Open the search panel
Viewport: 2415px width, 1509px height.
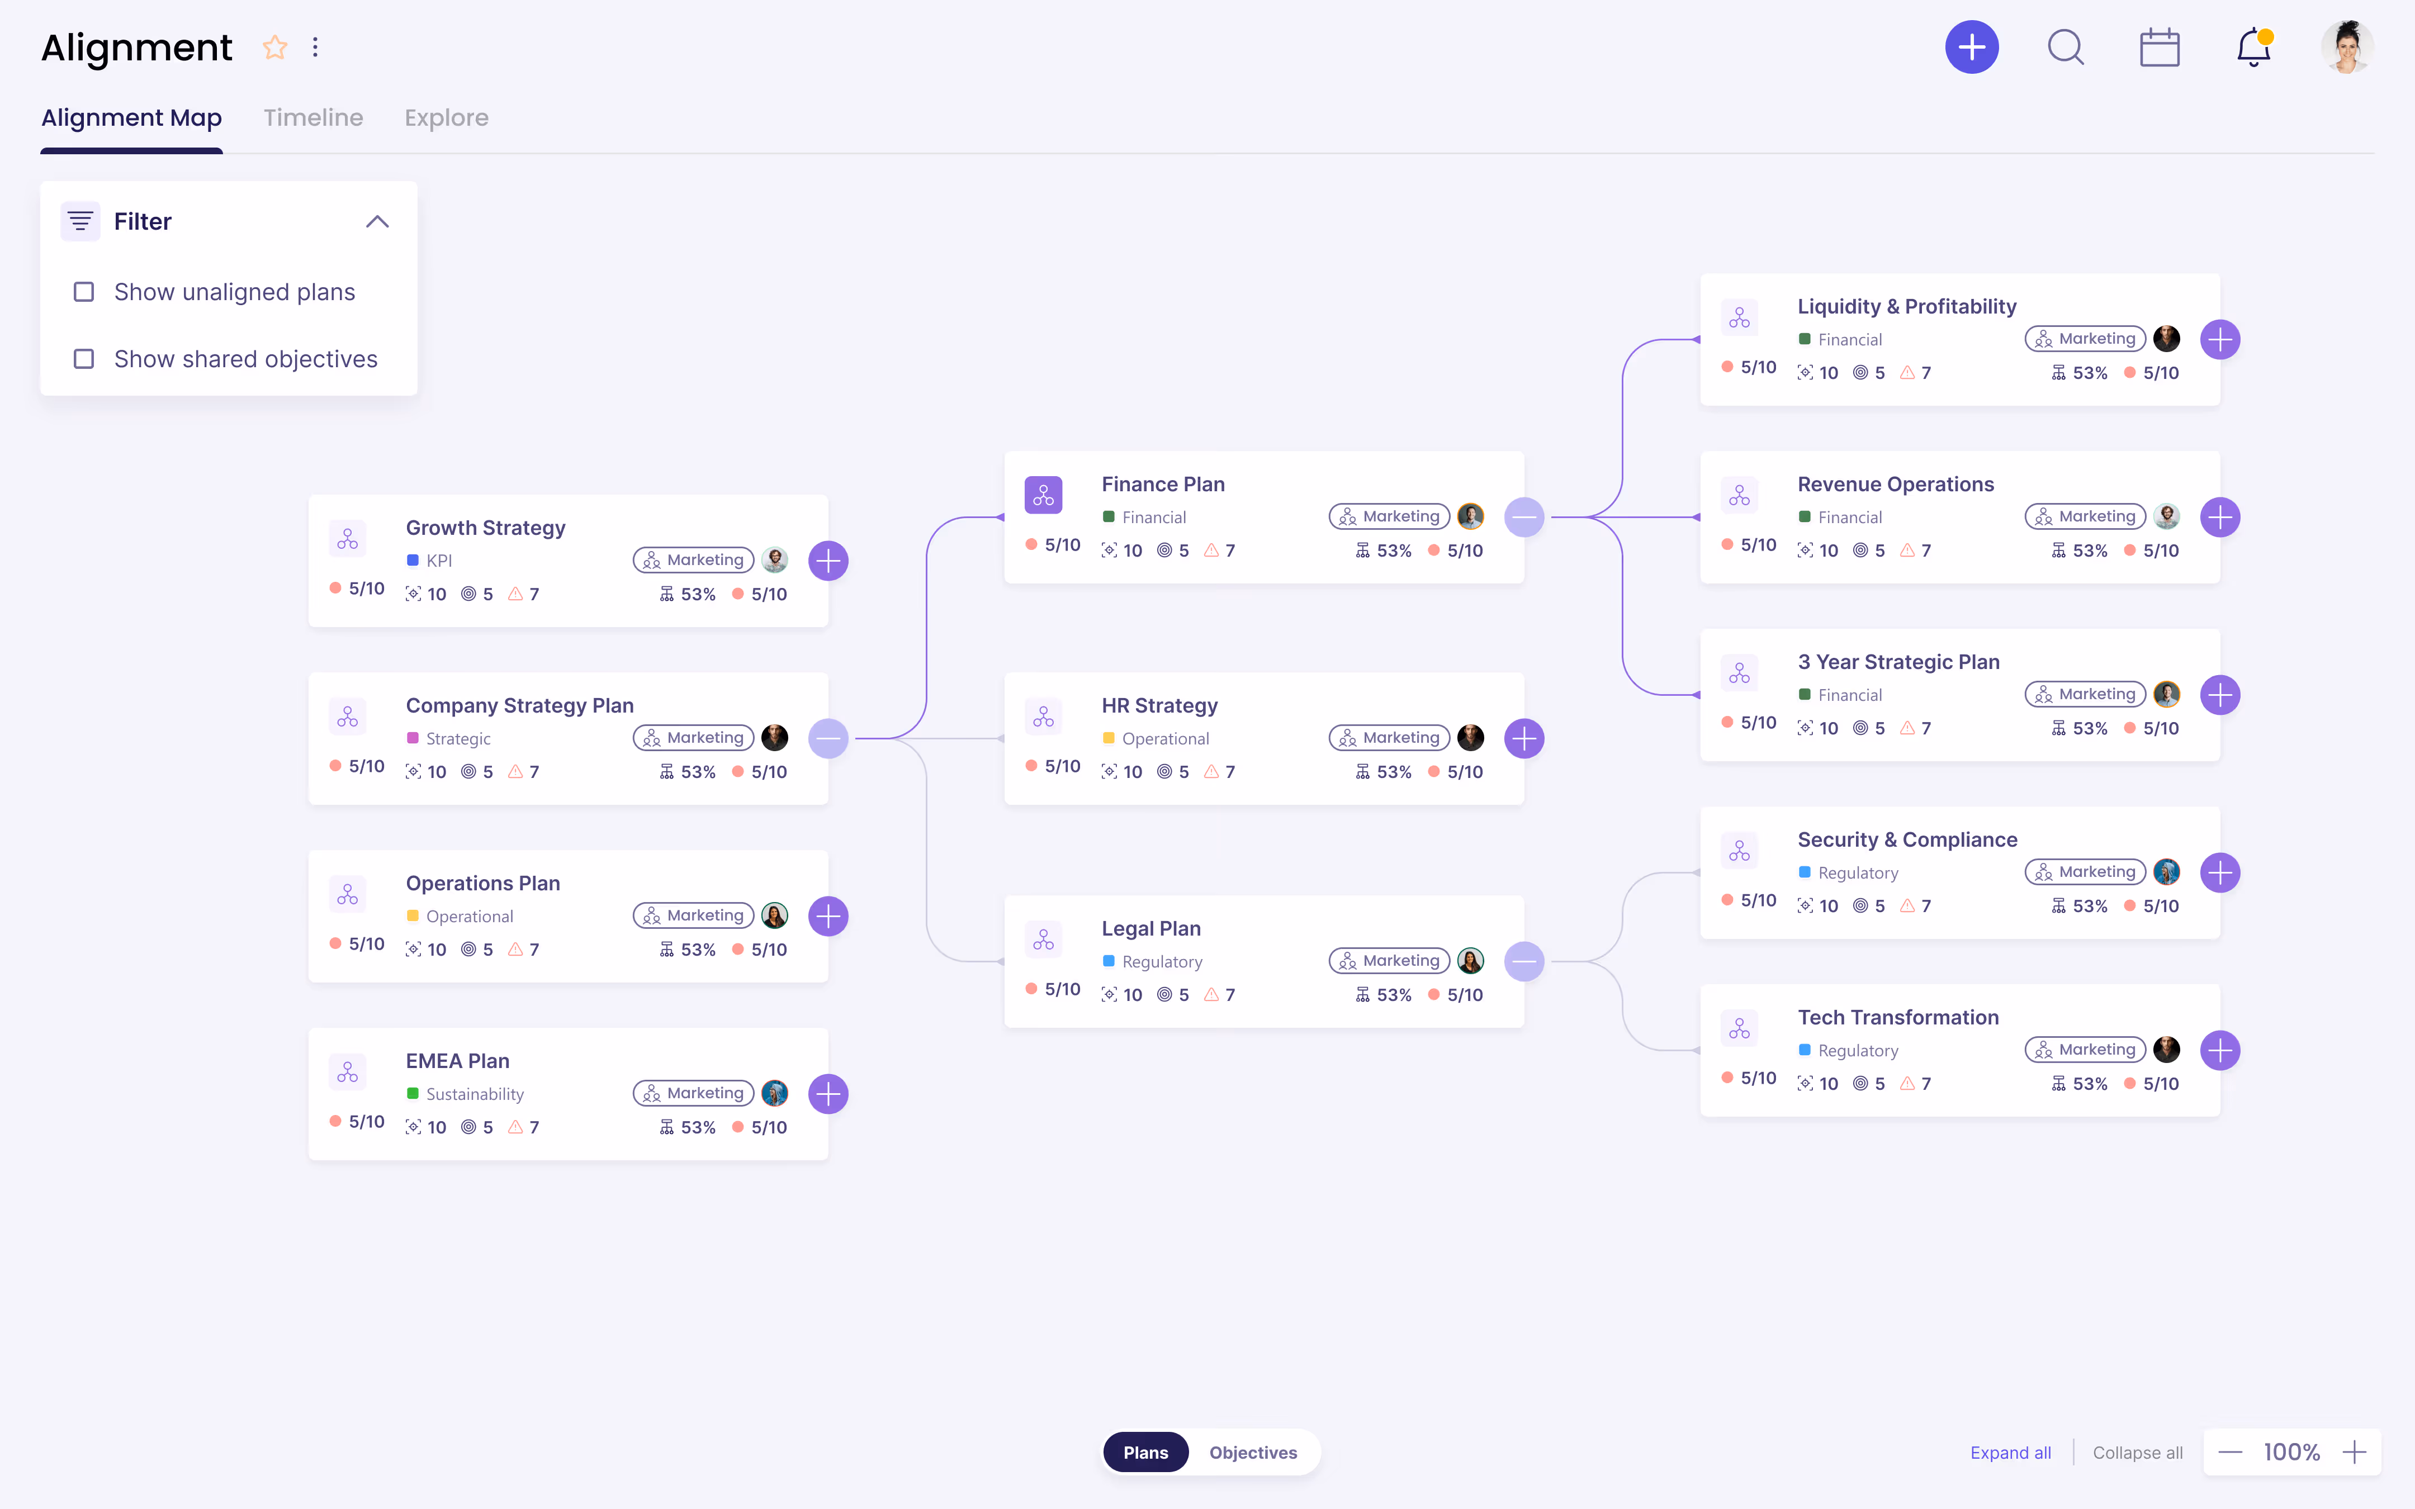(2066, 47)
